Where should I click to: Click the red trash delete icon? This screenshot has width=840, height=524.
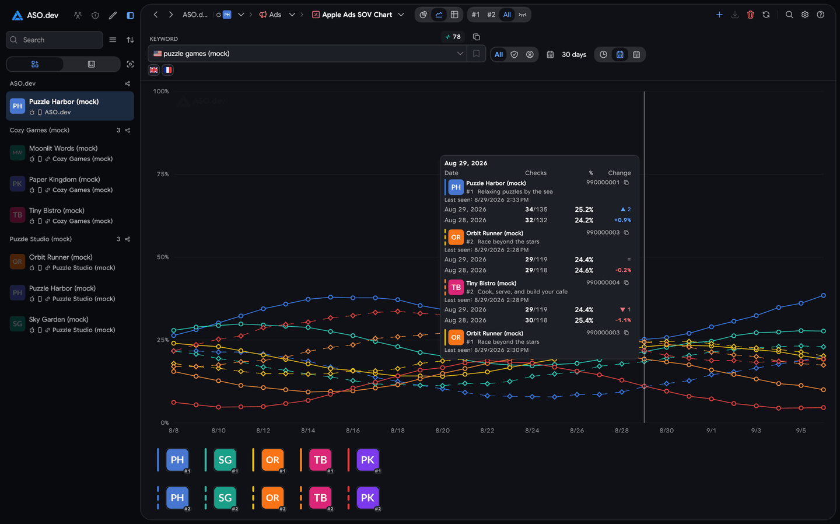pyautogui.click(x=750, y=15)
